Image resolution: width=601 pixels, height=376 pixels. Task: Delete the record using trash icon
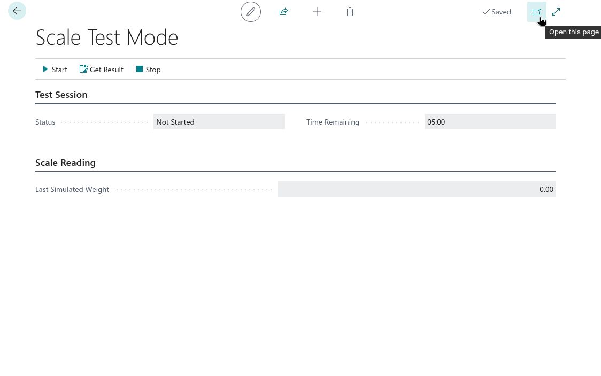(350, 12)
